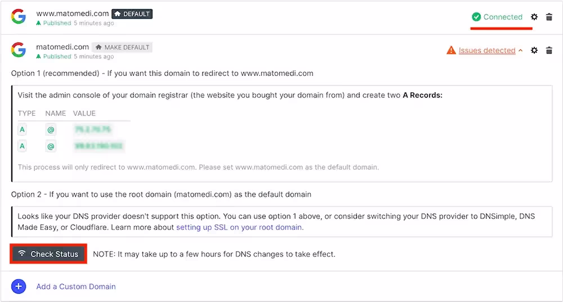Click the blue plus add domain icon
The width and height of the screenshot is (563, 302).
19,286
